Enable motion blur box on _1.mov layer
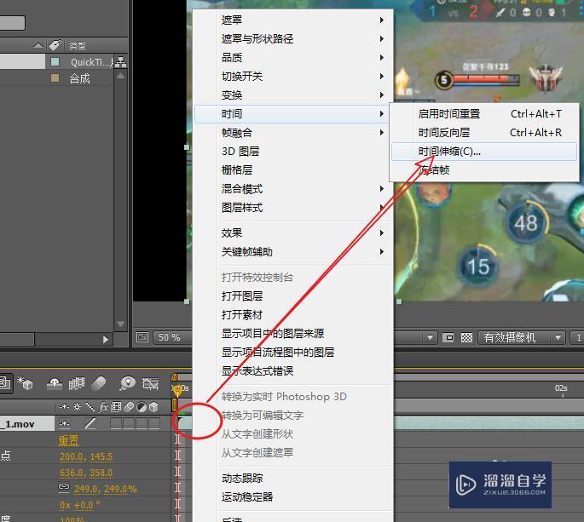 [x=129, y=423]
